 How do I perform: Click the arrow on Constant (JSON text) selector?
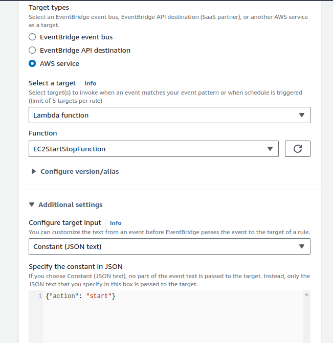(x=301, y=246)
